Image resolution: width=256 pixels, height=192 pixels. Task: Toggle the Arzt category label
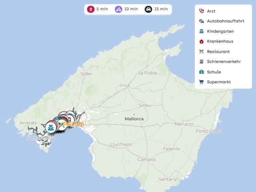(x=211, y=11)
